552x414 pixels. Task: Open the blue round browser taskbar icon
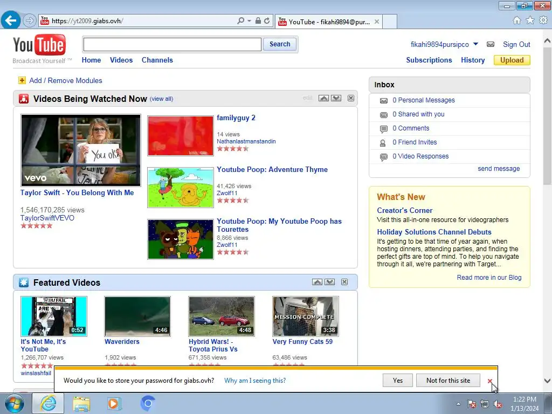coord(148,403)
